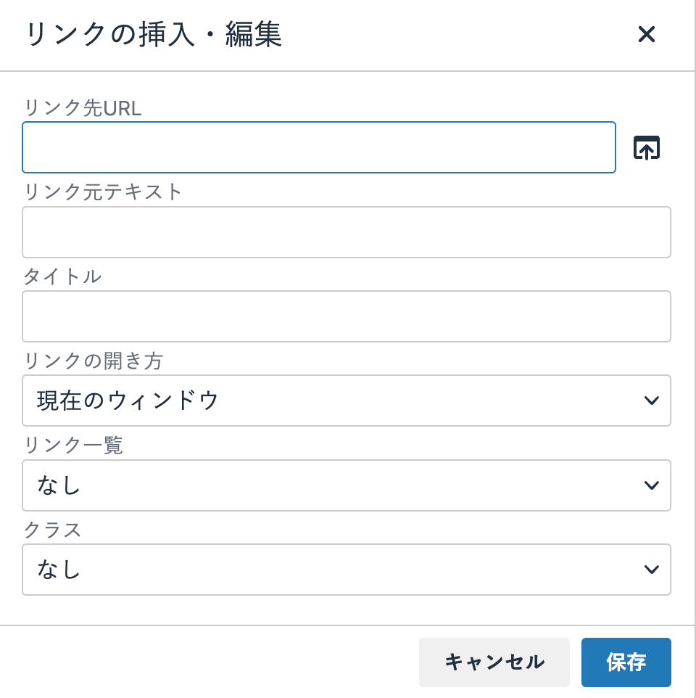Click the chevron on リンク一覧 selector
Viewport: 696px width, 698px height.
click(x=651, y=485)
